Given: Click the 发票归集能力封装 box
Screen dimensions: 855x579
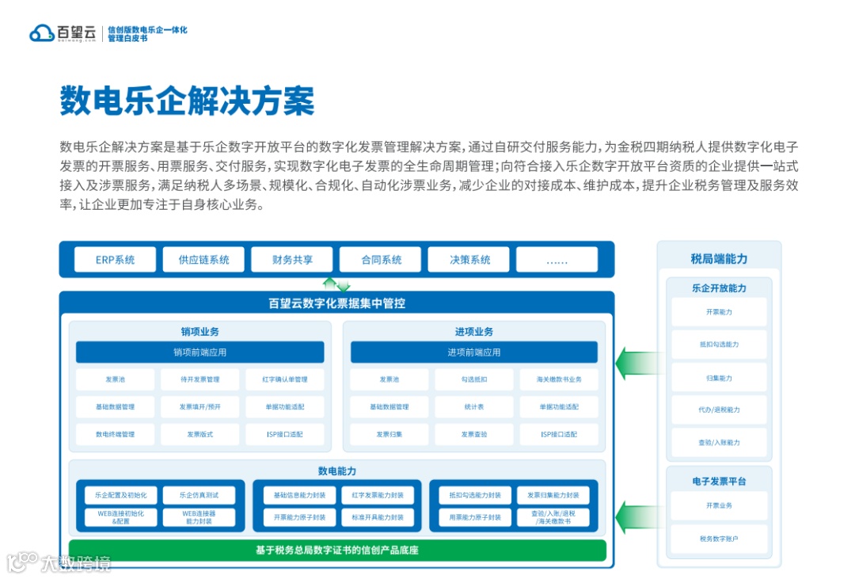Looking at the screenshot, I should pos(553,496).
